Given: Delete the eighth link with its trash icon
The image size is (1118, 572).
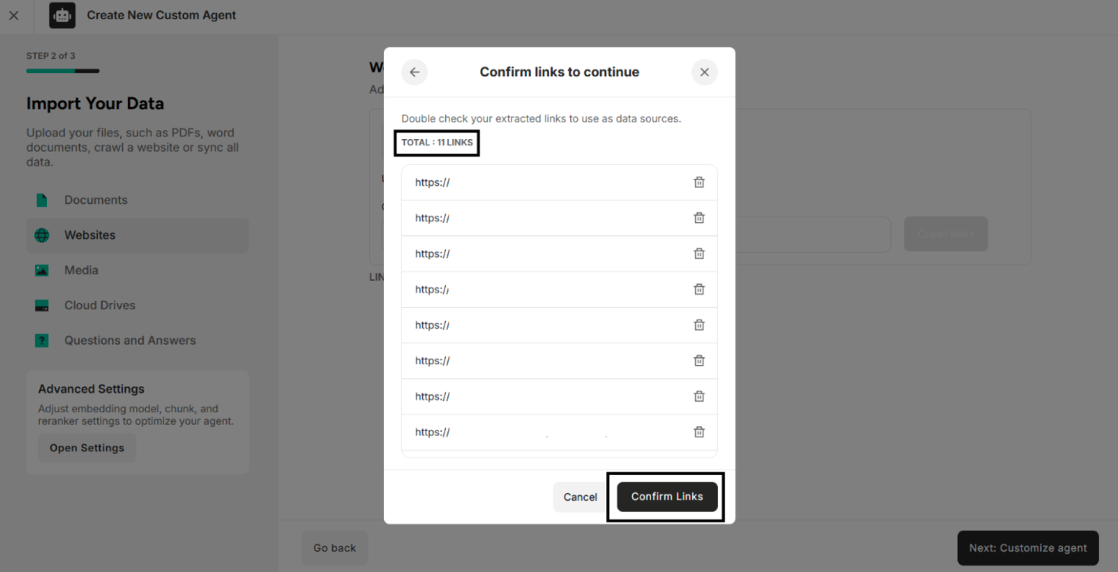Looking at the screenshot, I should [x=699, y=432].
